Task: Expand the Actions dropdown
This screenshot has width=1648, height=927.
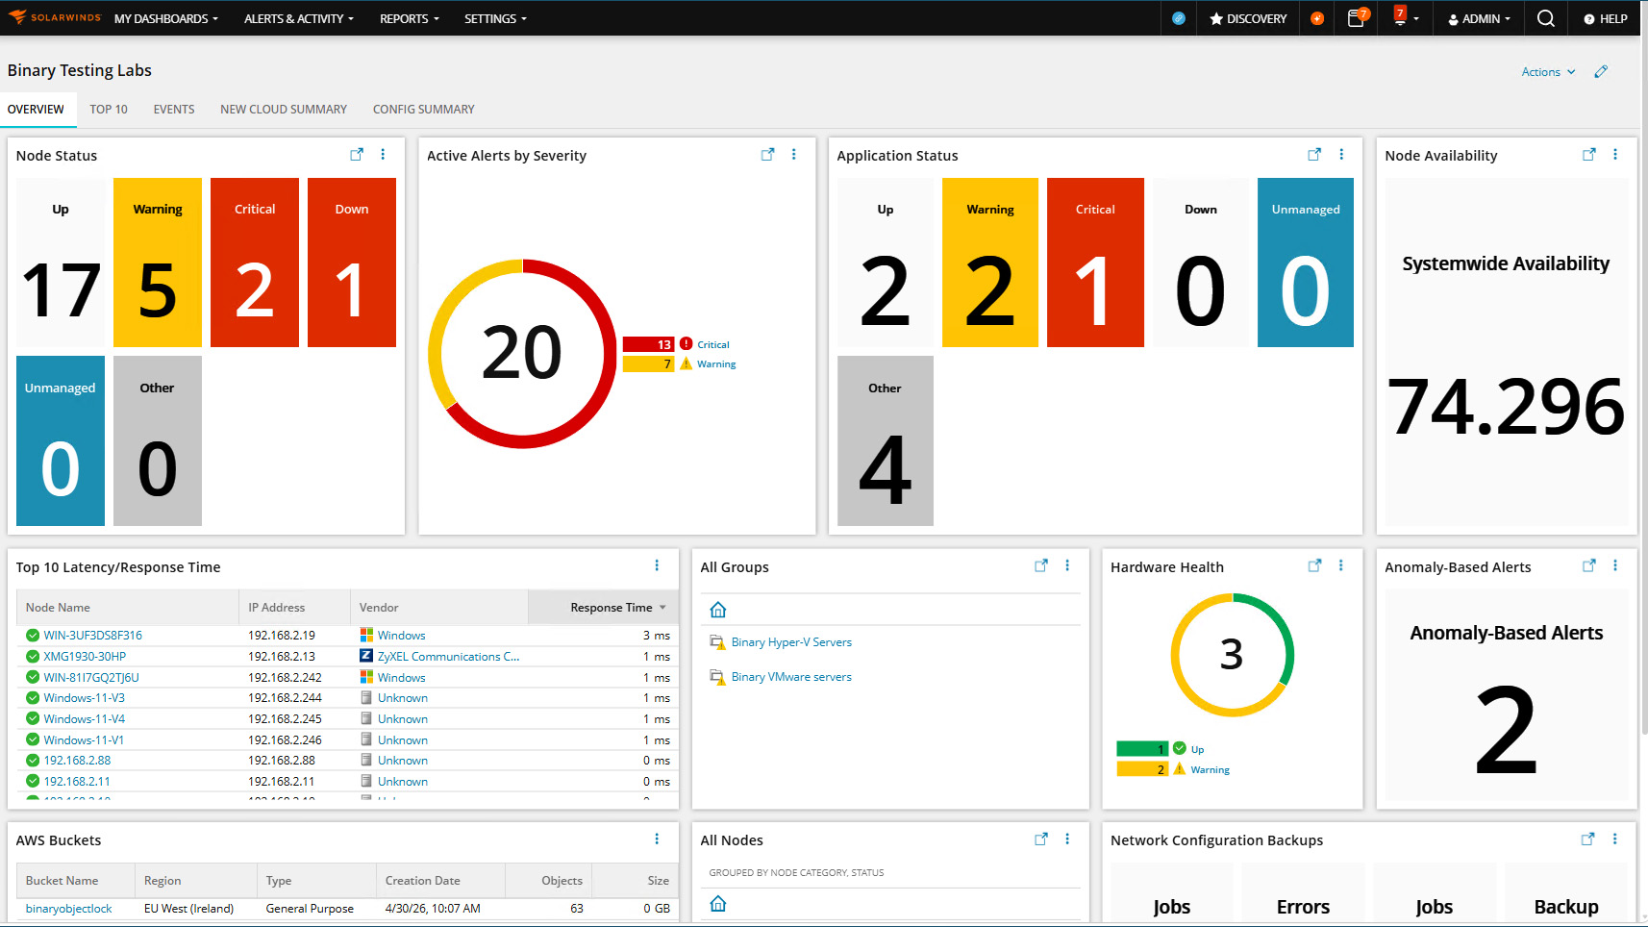Action: [1548, 72]
